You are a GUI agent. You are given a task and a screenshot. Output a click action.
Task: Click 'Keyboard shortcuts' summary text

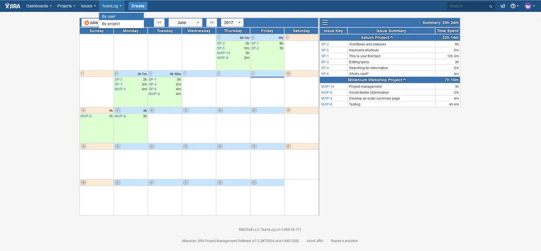pos(364,50)
